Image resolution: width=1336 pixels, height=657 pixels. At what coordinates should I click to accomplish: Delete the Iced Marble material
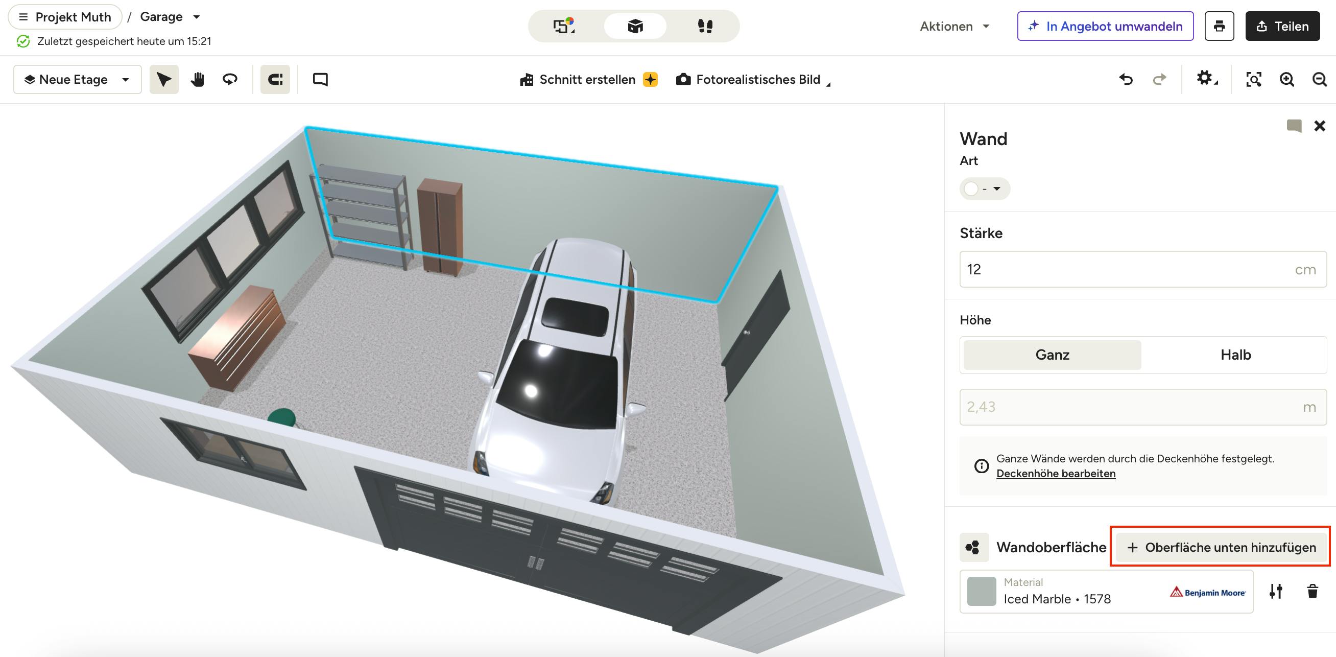(x=1313, y=591)
